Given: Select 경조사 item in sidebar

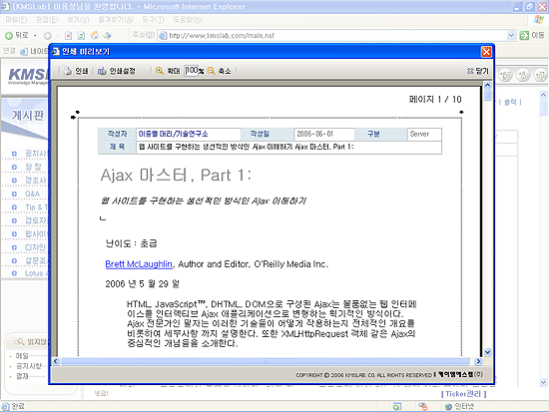Looking at the screenshot, I should click(x=35, y=181).
